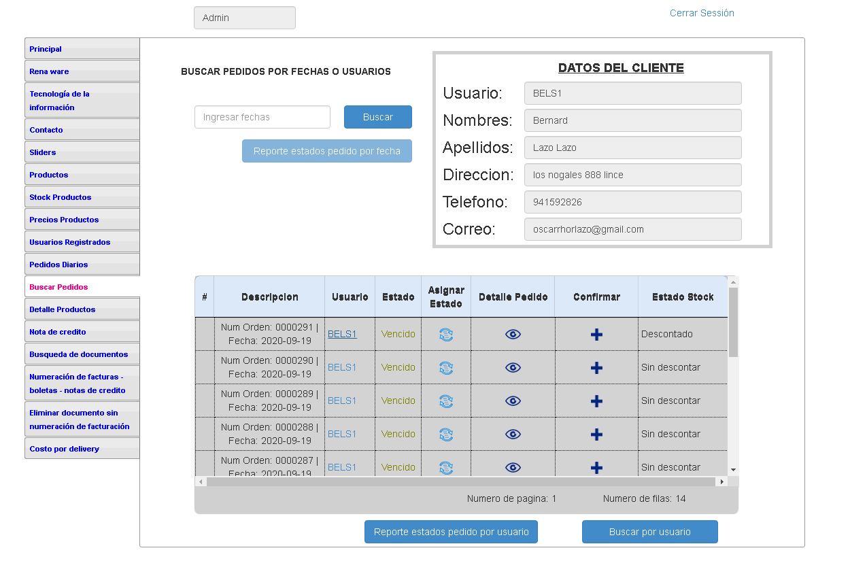The height and width of the screenshot is (578, 850).
Task: Confirm order 0000290 using plus icon
Action: tap(596, 368)
